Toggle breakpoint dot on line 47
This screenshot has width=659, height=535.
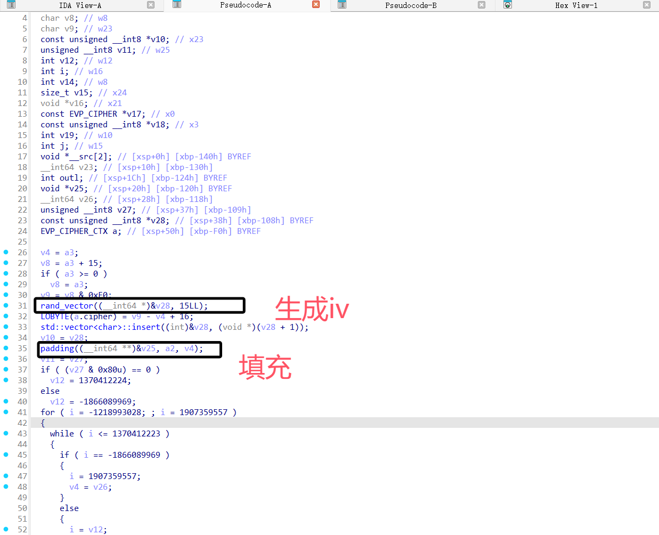click(6, 476)
